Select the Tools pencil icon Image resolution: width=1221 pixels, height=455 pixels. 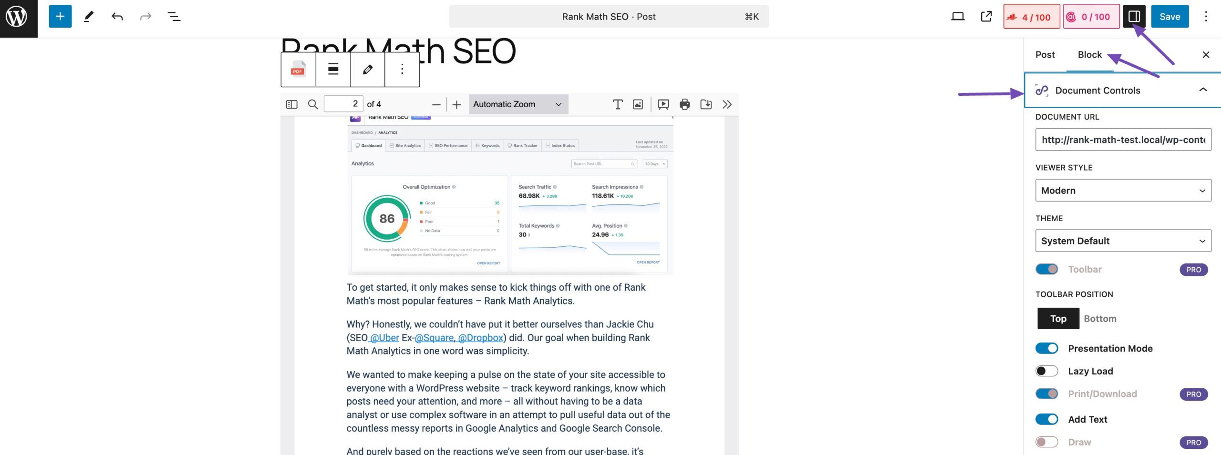[89, 17]
